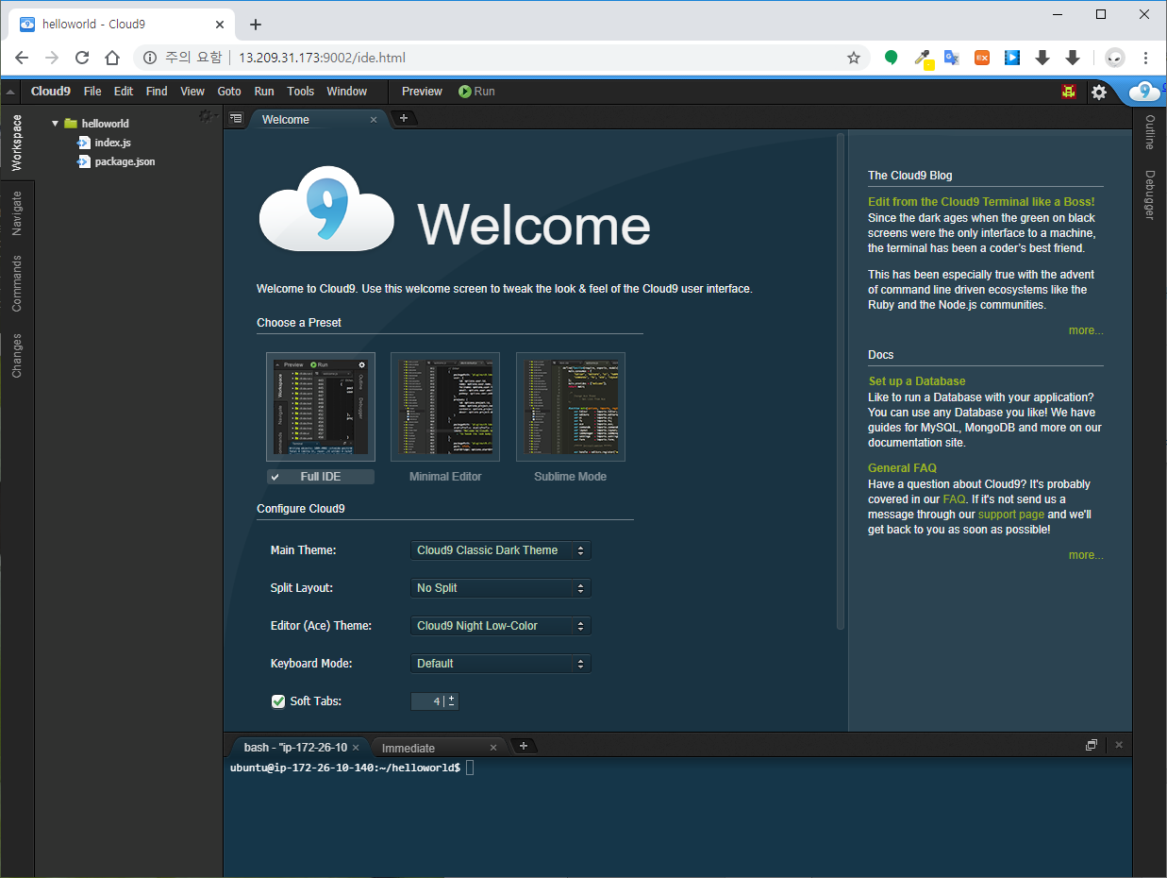Open Cloud9 preferences gear icon
Viewport: 1167px width, 878px height.
pyautogui.click(x=1099, y=92)
